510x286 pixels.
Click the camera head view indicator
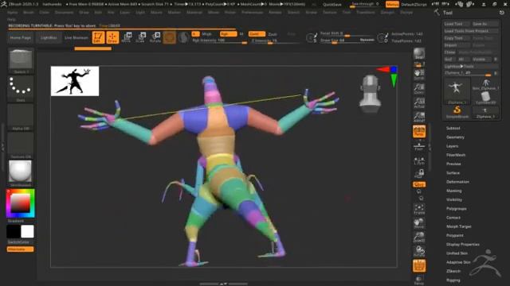coord(370,94)
